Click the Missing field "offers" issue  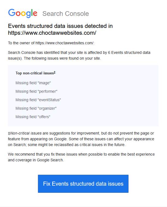pyautogui.click(x=33, y=117)
